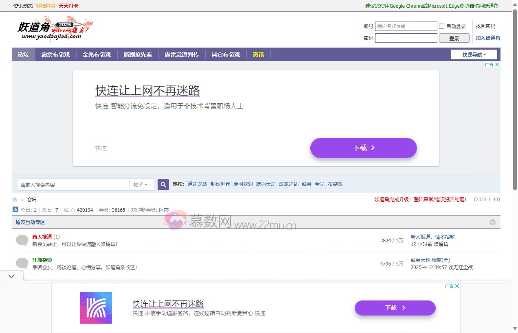
Task: Enable the 自动登录 checkbox
Action: click(x=441, y=26)
